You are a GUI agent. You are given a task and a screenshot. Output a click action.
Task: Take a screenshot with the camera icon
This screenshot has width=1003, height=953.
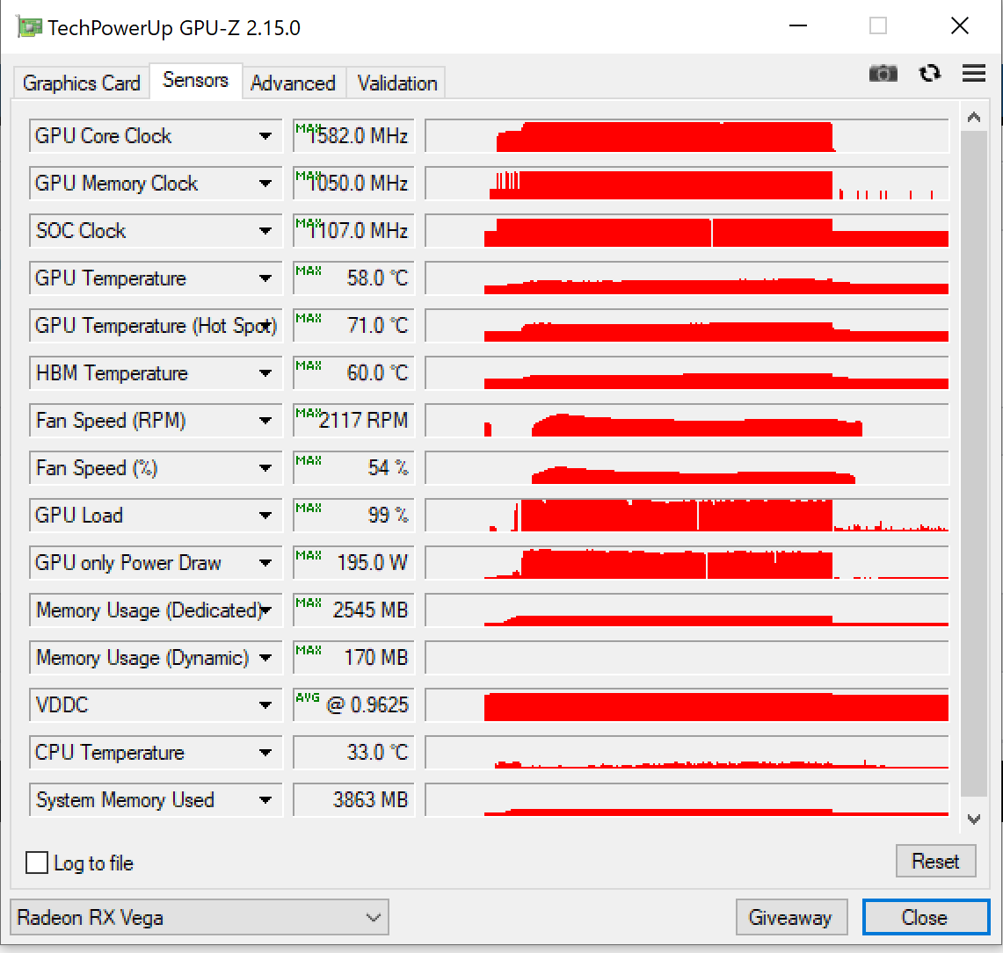pos(883,74)
